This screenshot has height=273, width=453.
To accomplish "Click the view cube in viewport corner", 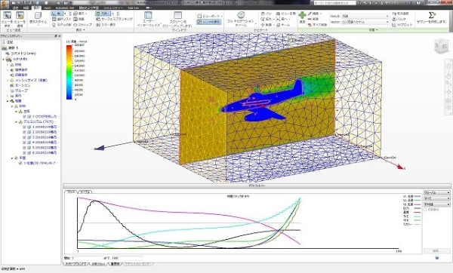I will point(442,46).
